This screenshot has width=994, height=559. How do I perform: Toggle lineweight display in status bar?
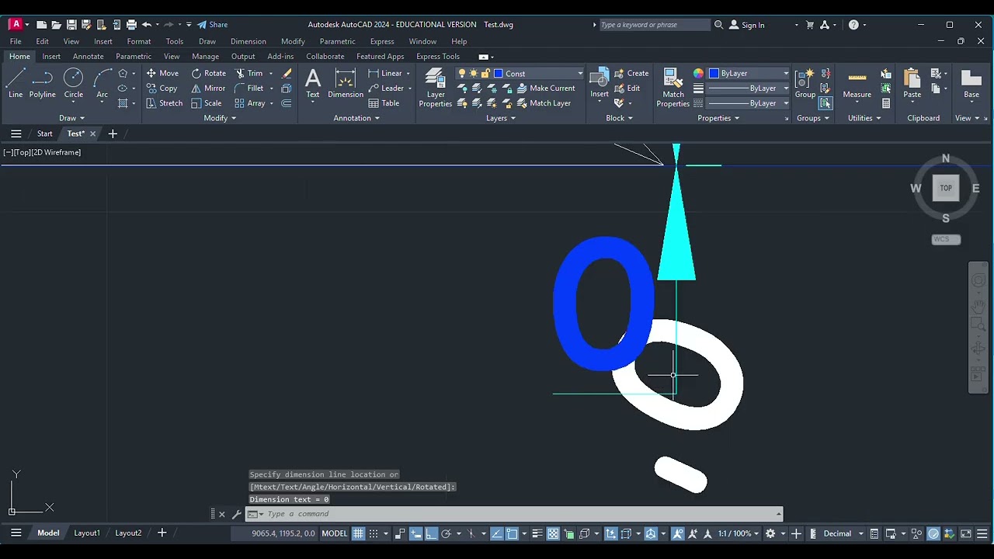[537, 534]
